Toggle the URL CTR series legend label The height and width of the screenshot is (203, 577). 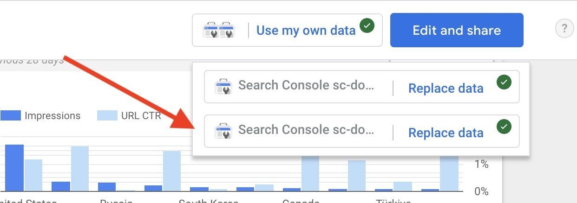click(141, 116)
